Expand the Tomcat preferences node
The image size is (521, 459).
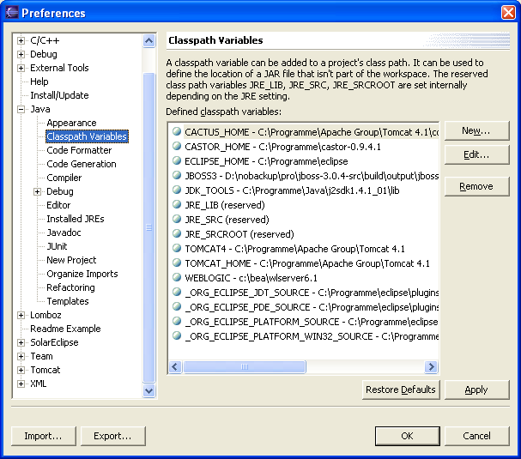point(21,370)
